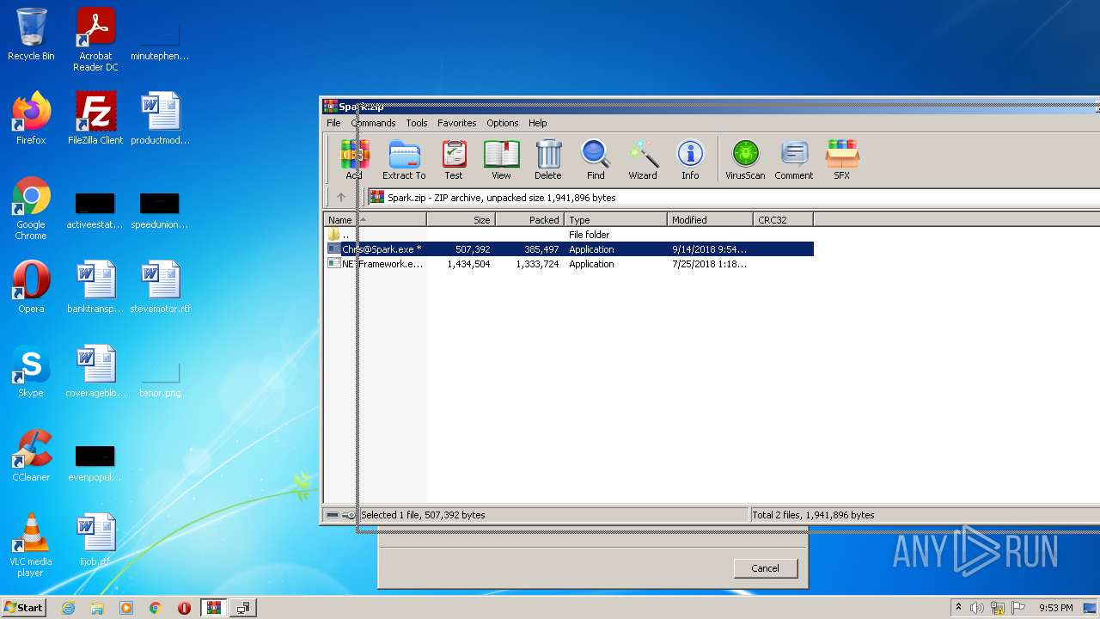Click the Cancel button in the dialog
The image size is (1100, 619).
765,568
